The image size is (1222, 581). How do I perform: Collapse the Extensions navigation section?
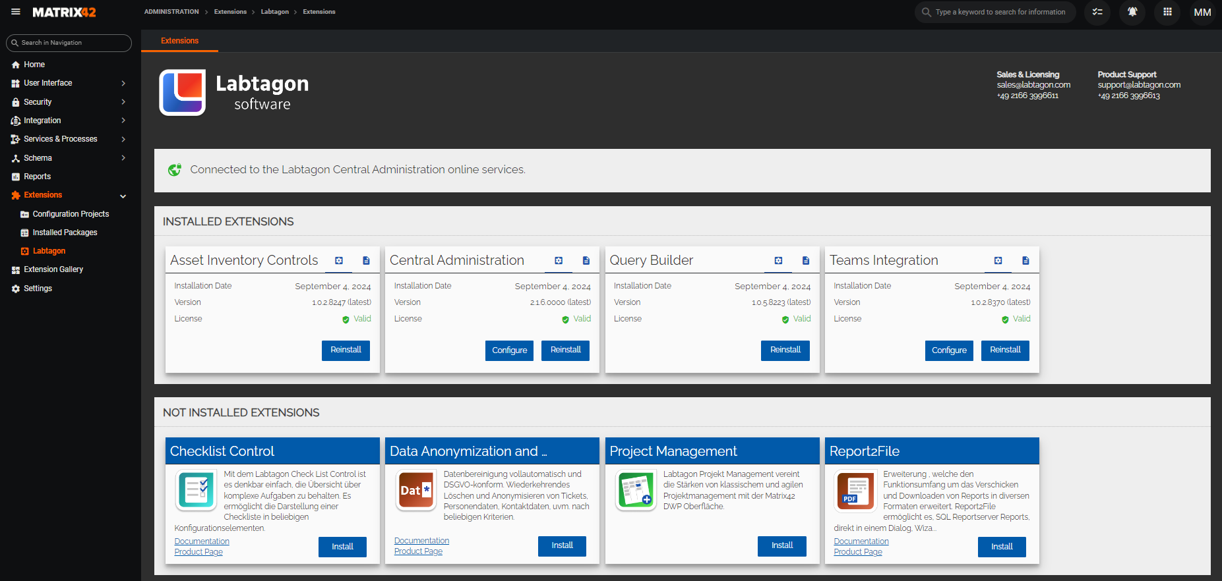click(x=123, y=196)
